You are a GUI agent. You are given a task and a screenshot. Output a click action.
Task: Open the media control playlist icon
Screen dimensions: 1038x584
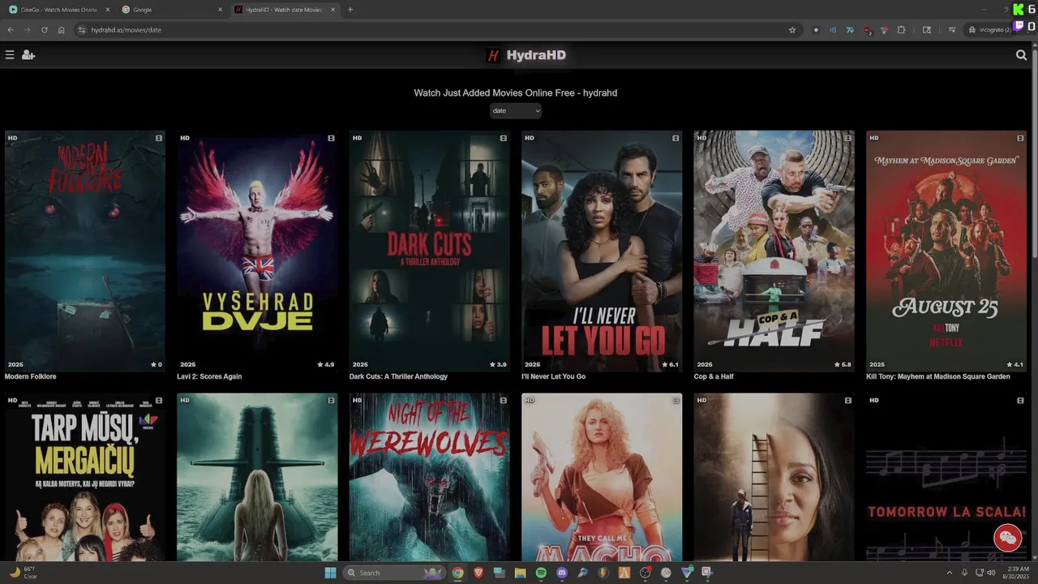tap(952, 30)
